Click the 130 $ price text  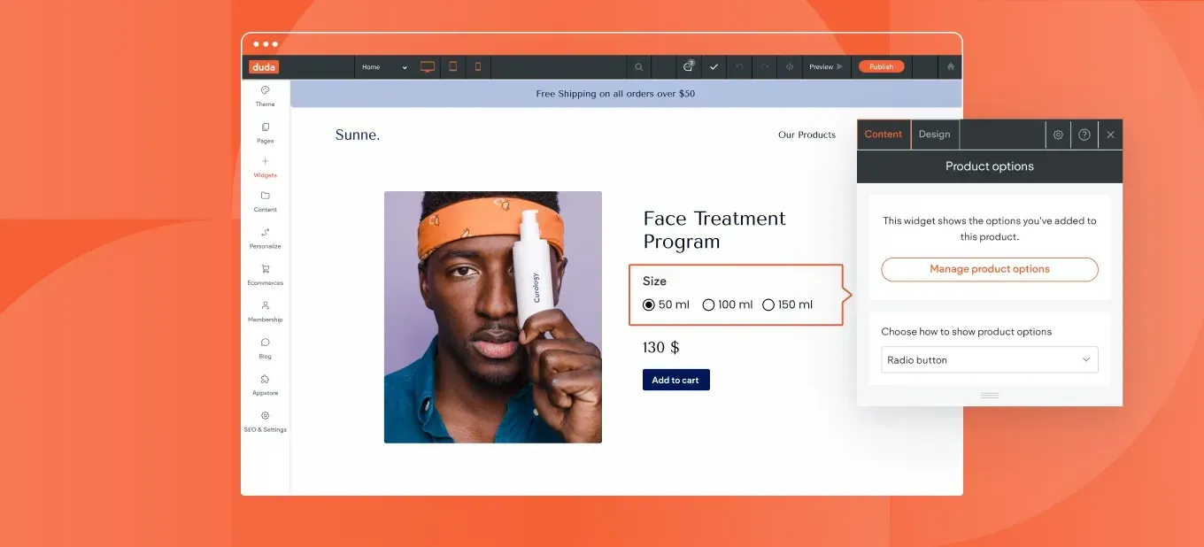coord(661,348)
